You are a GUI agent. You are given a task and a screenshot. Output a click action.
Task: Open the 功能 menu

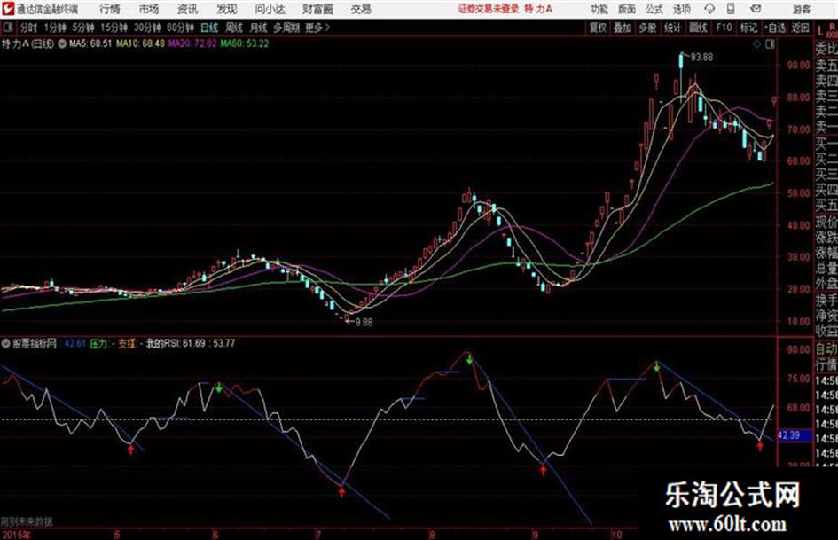[599, 9]
